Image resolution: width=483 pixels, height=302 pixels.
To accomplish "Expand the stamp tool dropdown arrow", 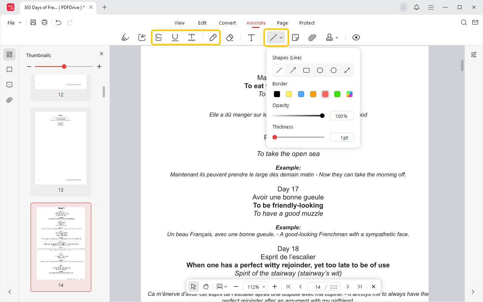I will 337,38.
